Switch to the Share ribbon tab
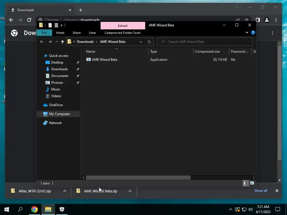Viewport: 287px width, 215px height. tap(77, 33)
